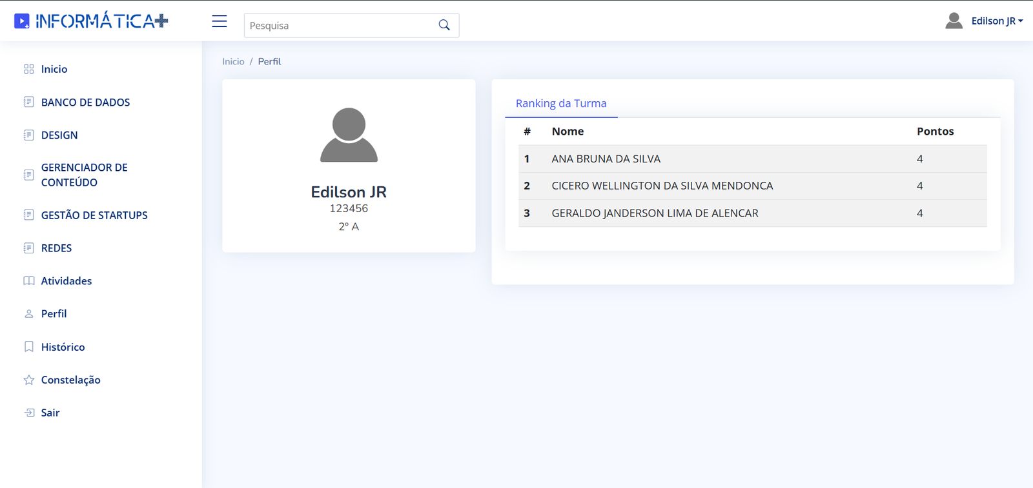The height and width of the screenshot is (488, 1033).
Task: Select ANA BRUNA DA SILVA ranking row
Action: coord(753,159)
